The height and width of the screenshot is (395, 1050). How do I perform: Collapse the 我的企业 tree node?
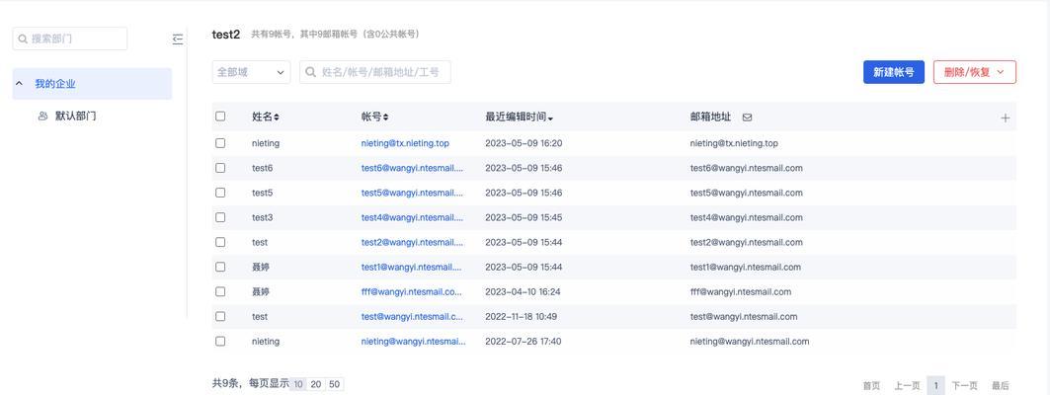tap(19, 84)
